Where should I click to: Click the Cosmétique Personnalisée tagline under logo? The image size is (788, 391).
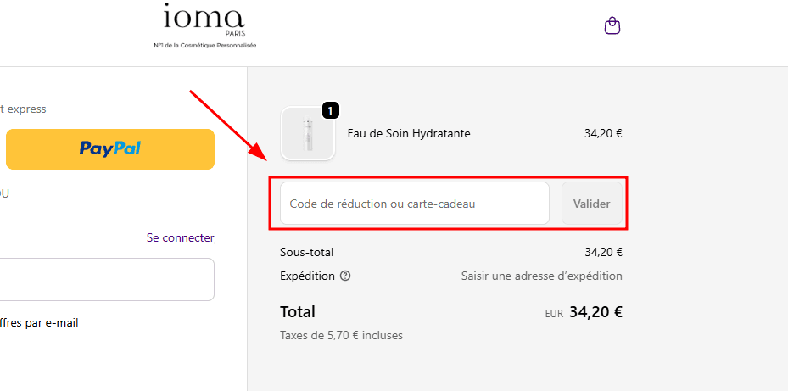(204, 45)
